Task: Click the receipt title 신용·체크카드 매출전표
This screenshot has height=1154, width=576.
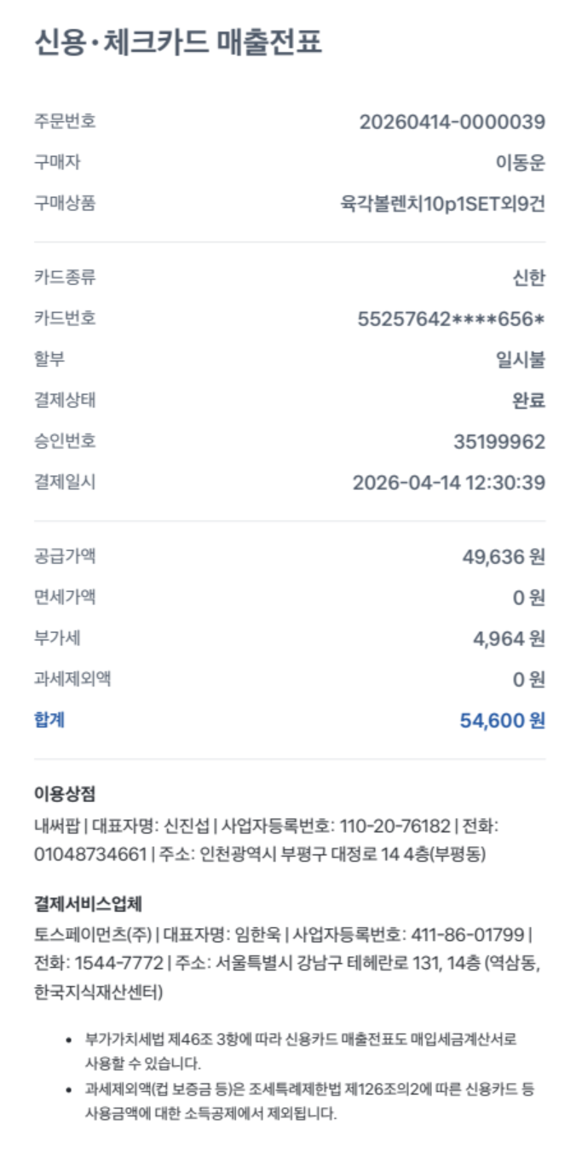Action: tap(178, 42)
